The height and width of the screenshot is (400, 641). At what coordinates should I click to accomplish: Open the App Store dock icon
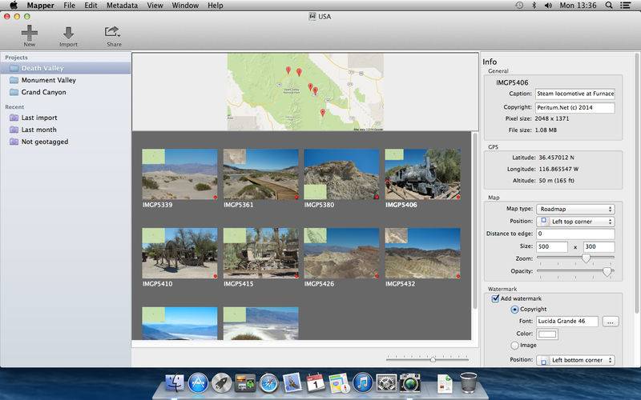pos(198,383)
